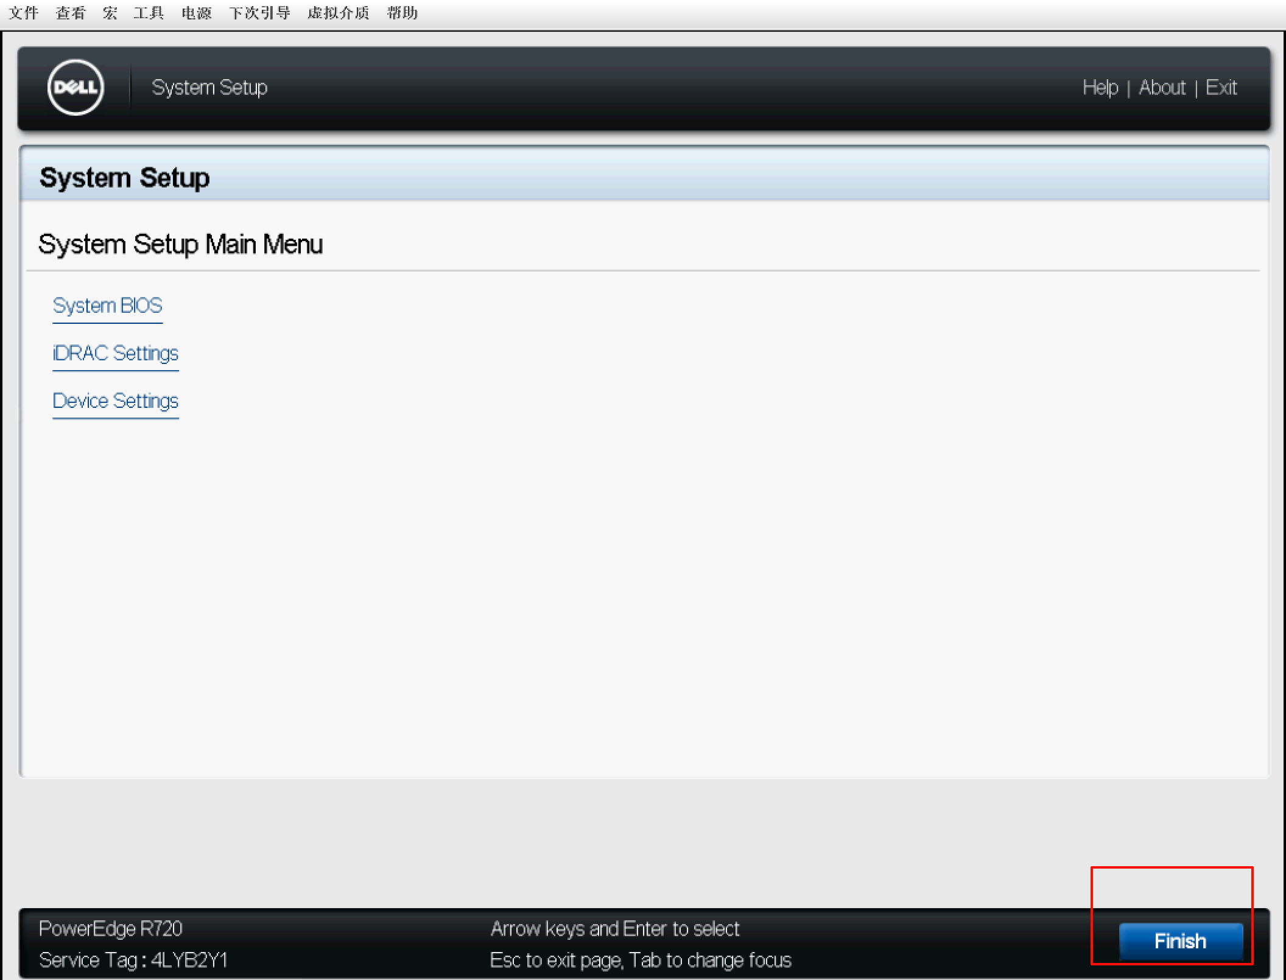Open the Device Settings link
Viewport: 1286px width, 980px height.
coord(115,401)
